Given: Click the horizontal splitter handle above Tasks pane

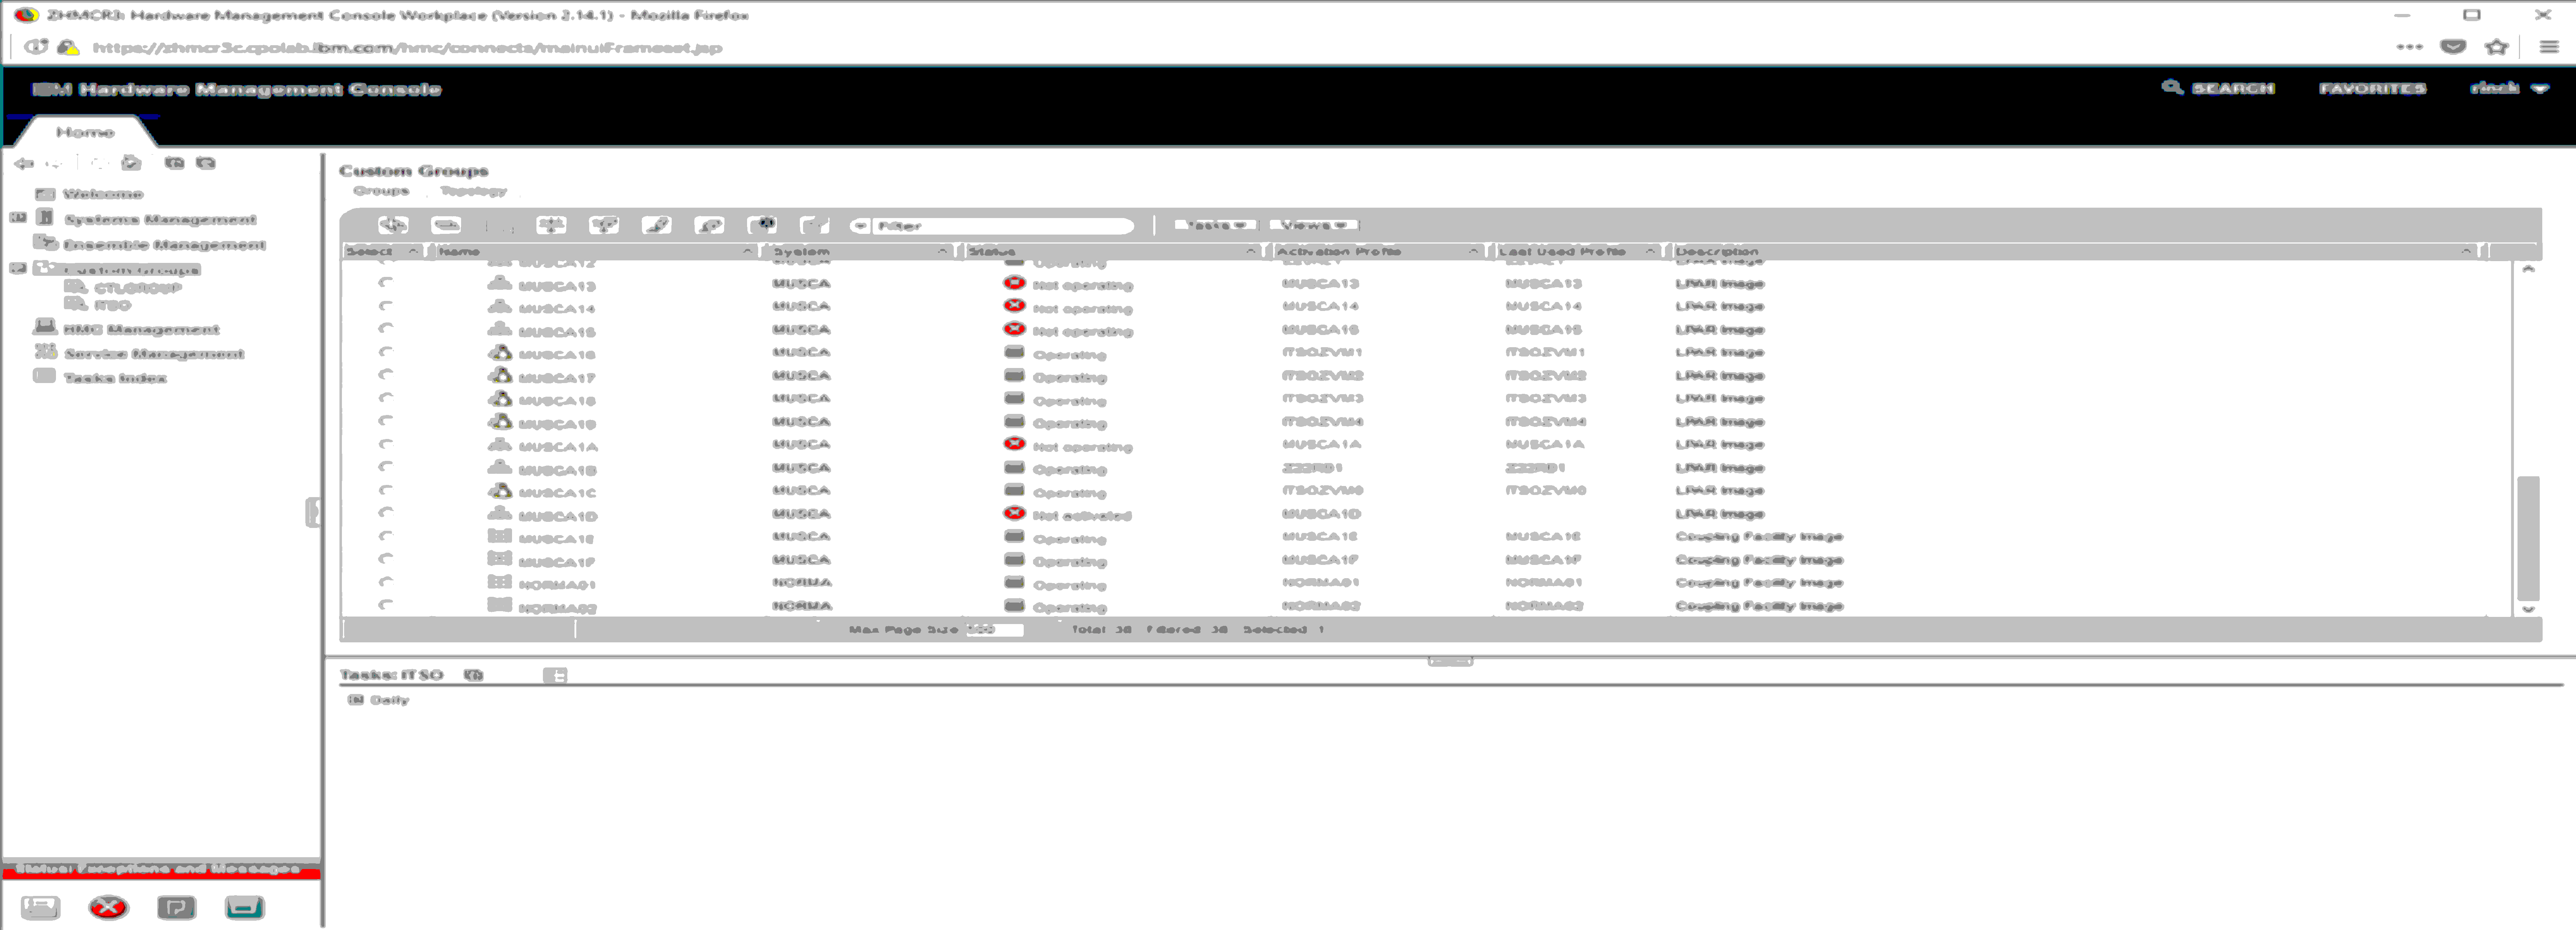Looking at the screenshot, I should pyautogui.click(x=1450, y=661).
